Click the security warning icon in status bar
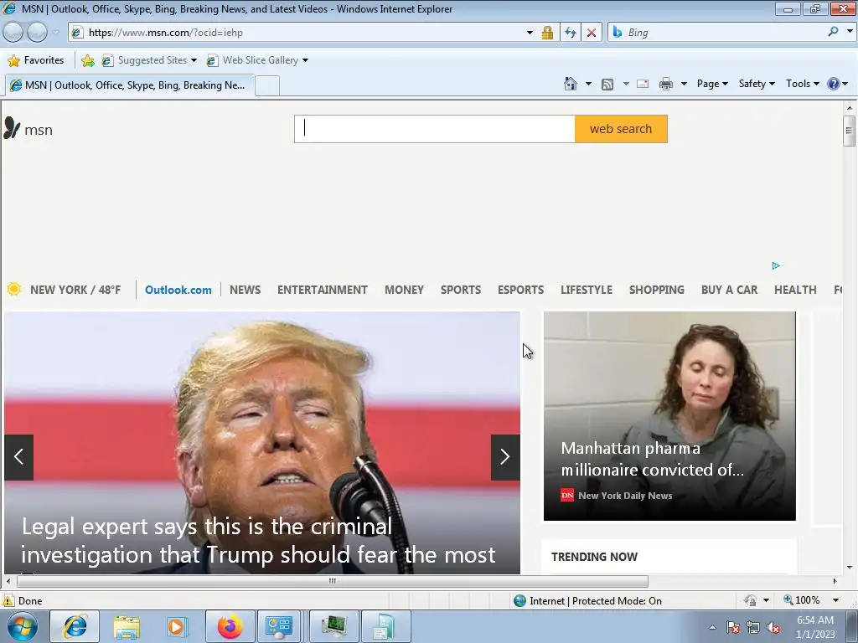Viewport: 858px width, 643px height. coord(8,601)
